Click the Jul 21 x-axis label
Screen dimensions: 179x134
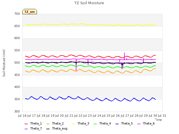(69, 116)
